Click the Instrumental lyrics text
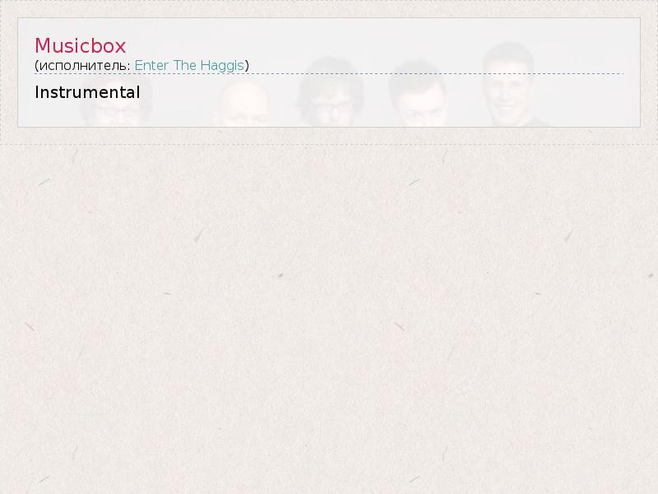Viewport: 658px width, 494px height. pyautogui.click(x=87, y=92)
